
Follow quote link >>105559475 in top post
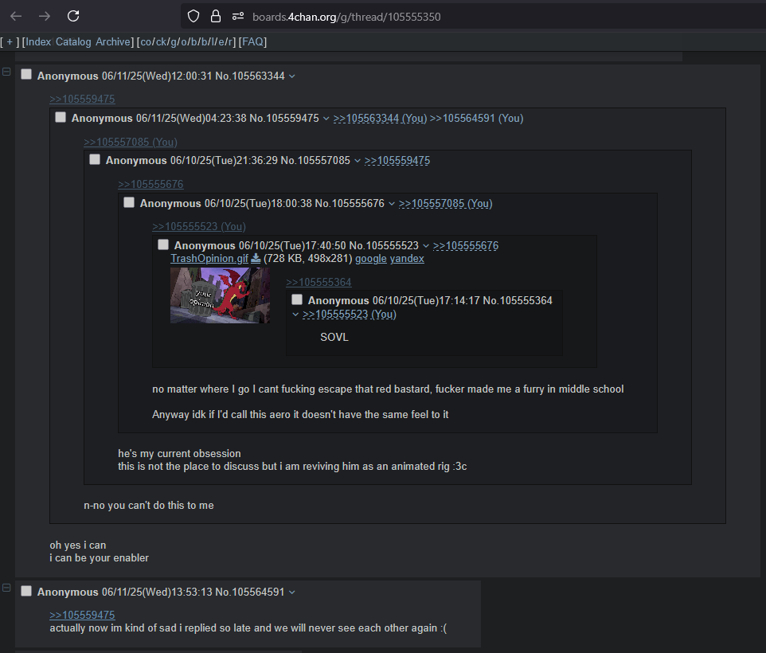[82, 100]
